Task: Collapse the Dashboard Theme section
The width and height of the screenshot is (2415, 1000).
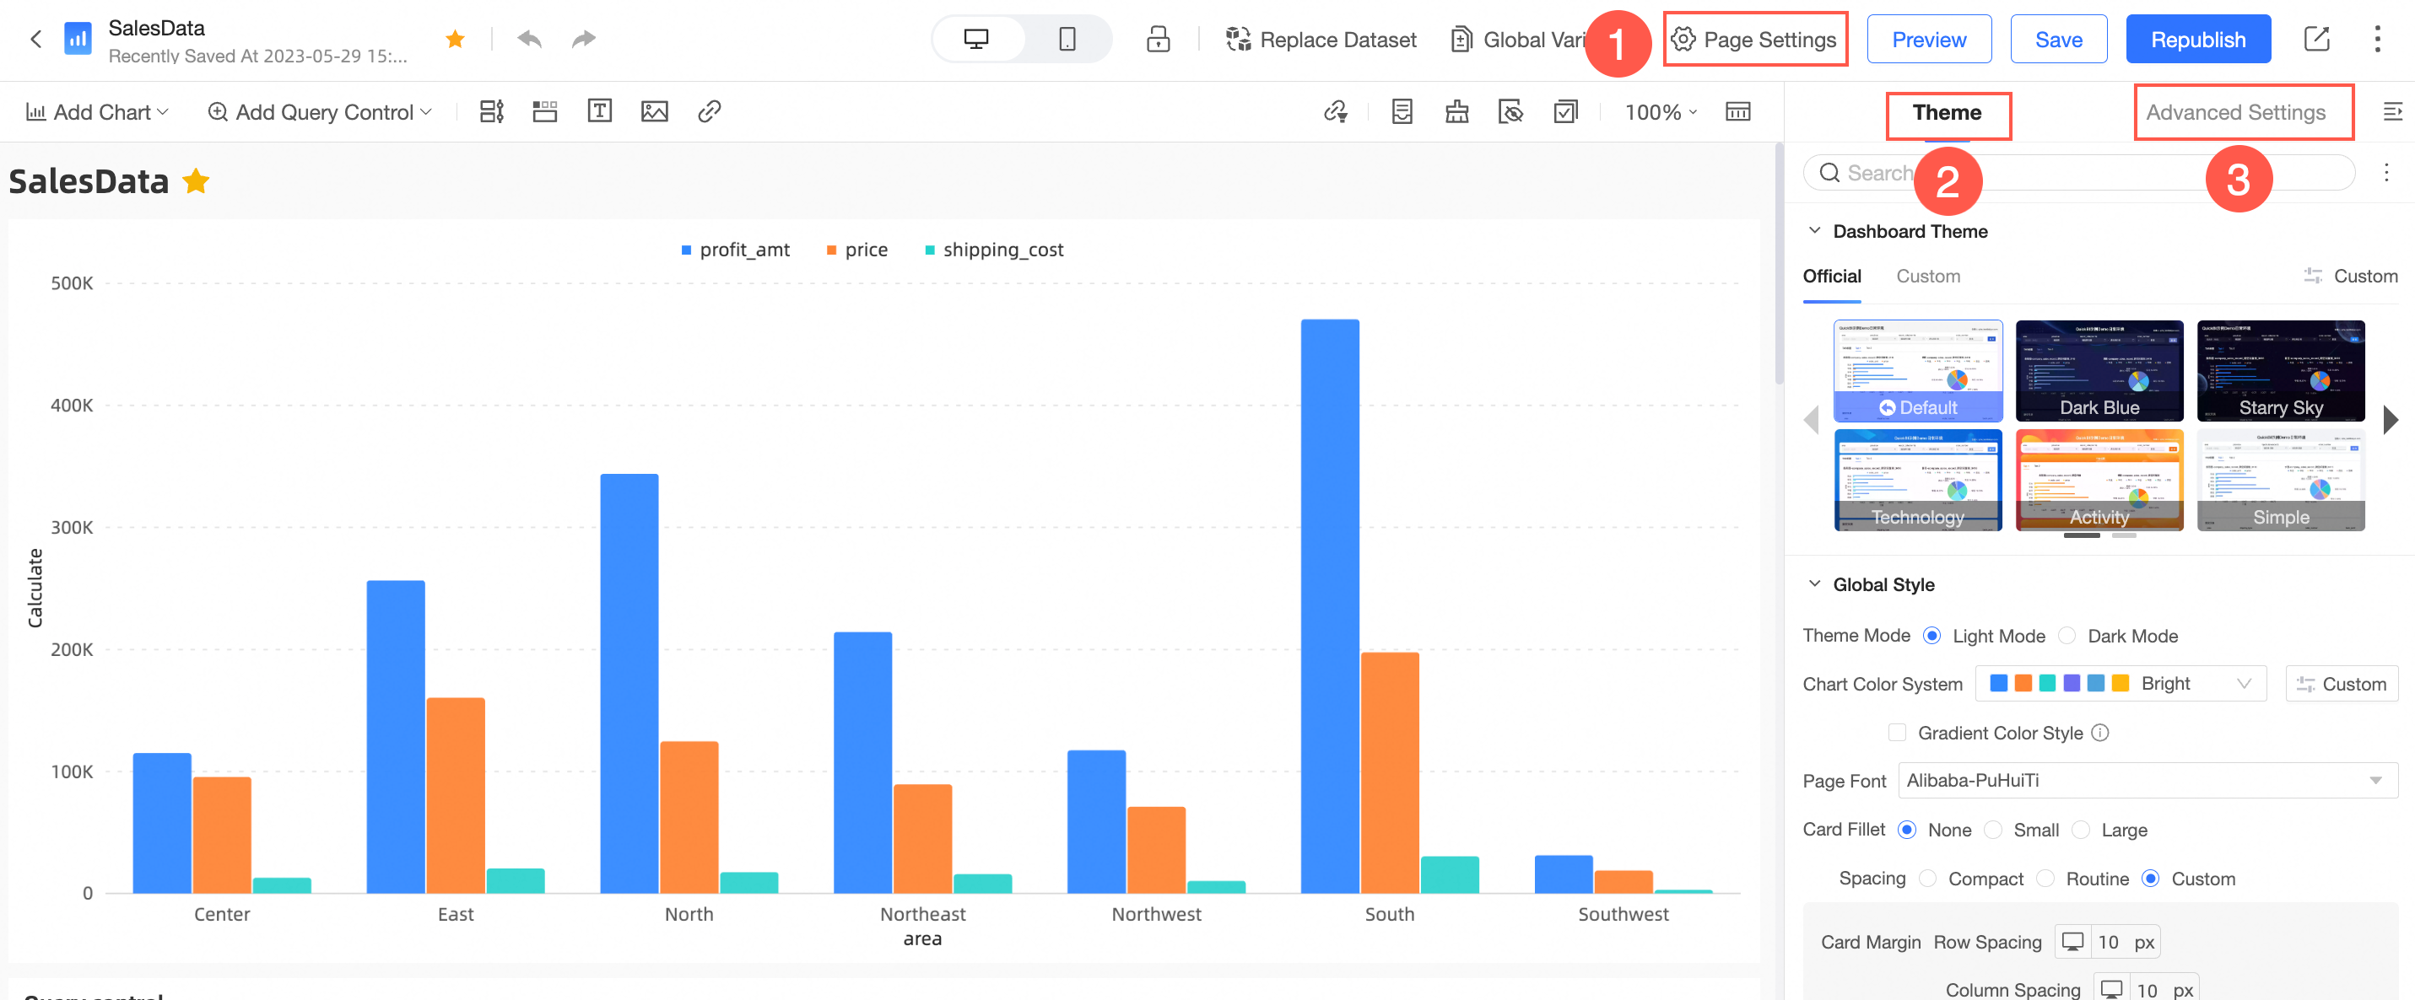Action: pos(1814,232)
